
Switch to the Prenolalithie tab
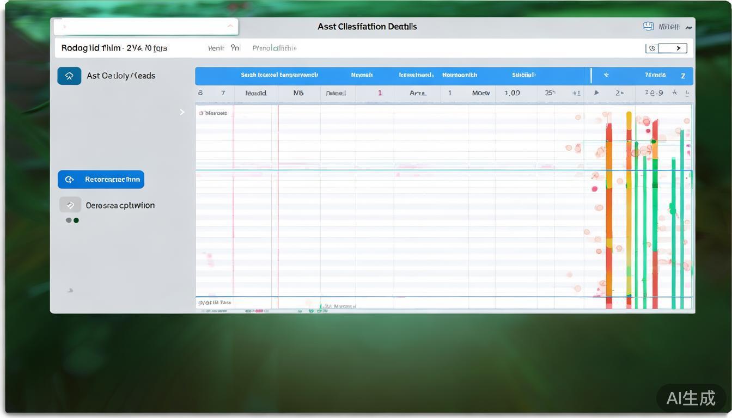point(274,48)
